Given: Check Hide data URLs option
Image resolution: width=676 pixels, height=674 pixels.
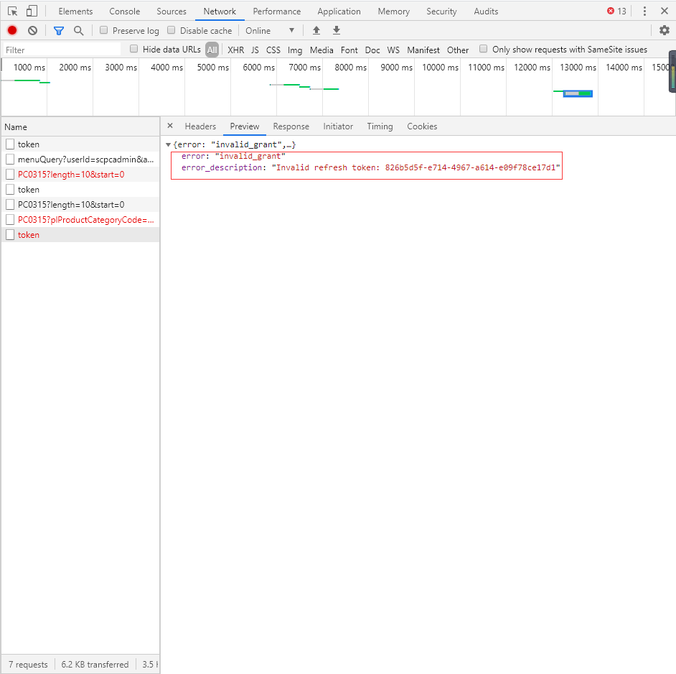Looking at the screenshot, I should 134,49.
